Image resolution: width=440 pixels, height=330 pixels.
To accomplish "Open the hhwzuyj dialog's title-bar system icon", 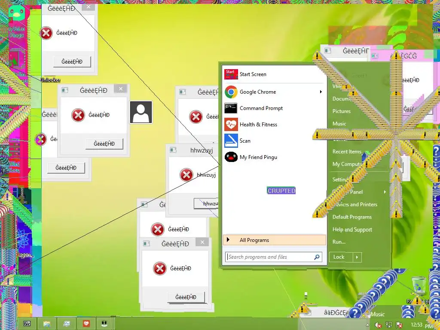I will tap(173, 150).
